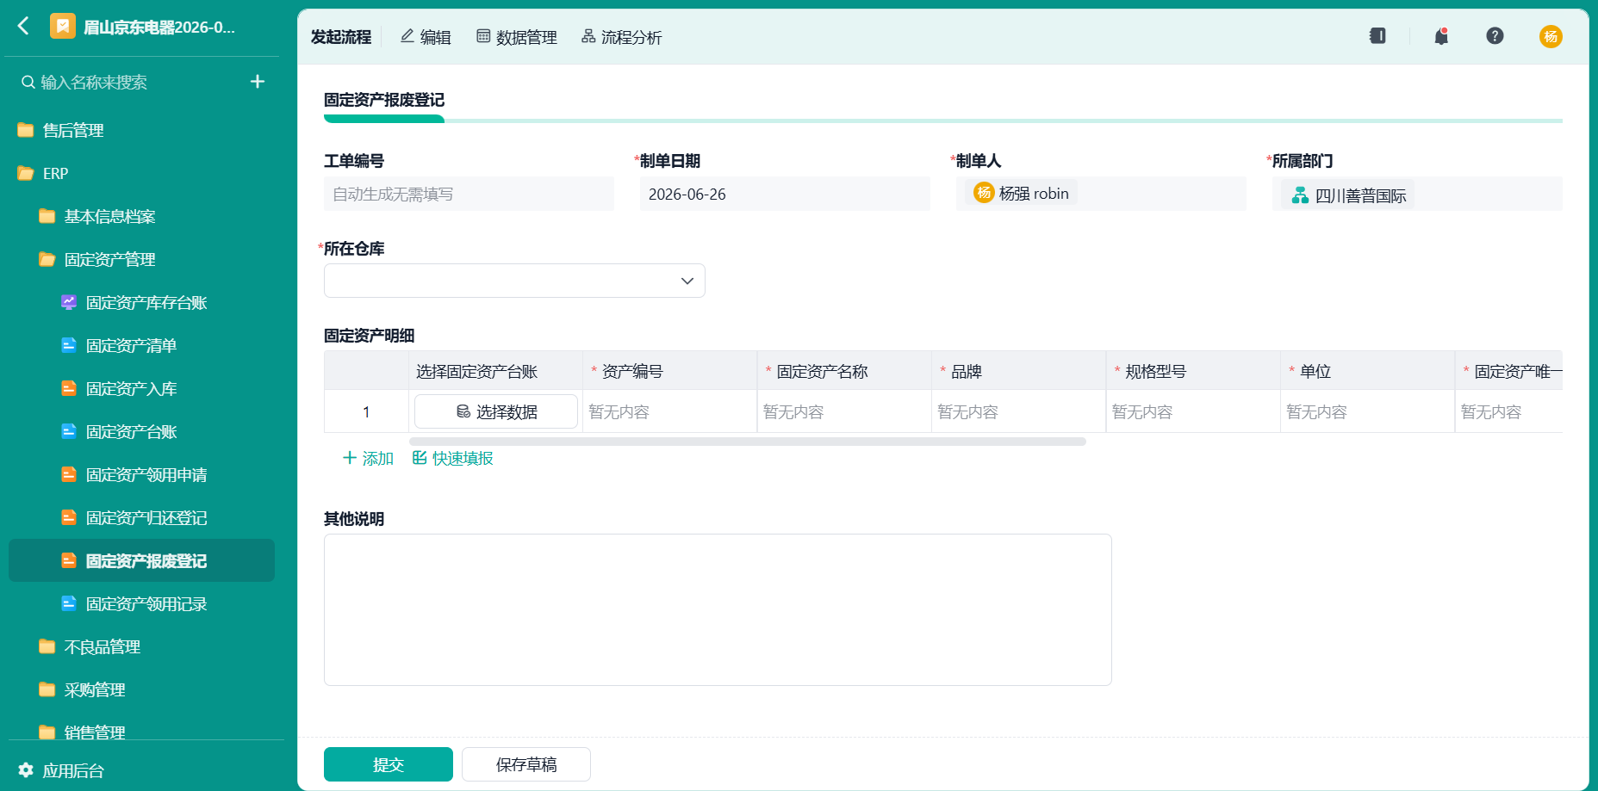Open notifications bell icon
This screenshot has width=1598, height=791.
(x=1441, y=36)
